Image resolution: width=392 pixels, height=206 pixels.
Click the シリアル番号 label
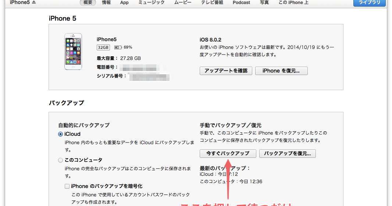pos(111,76)
